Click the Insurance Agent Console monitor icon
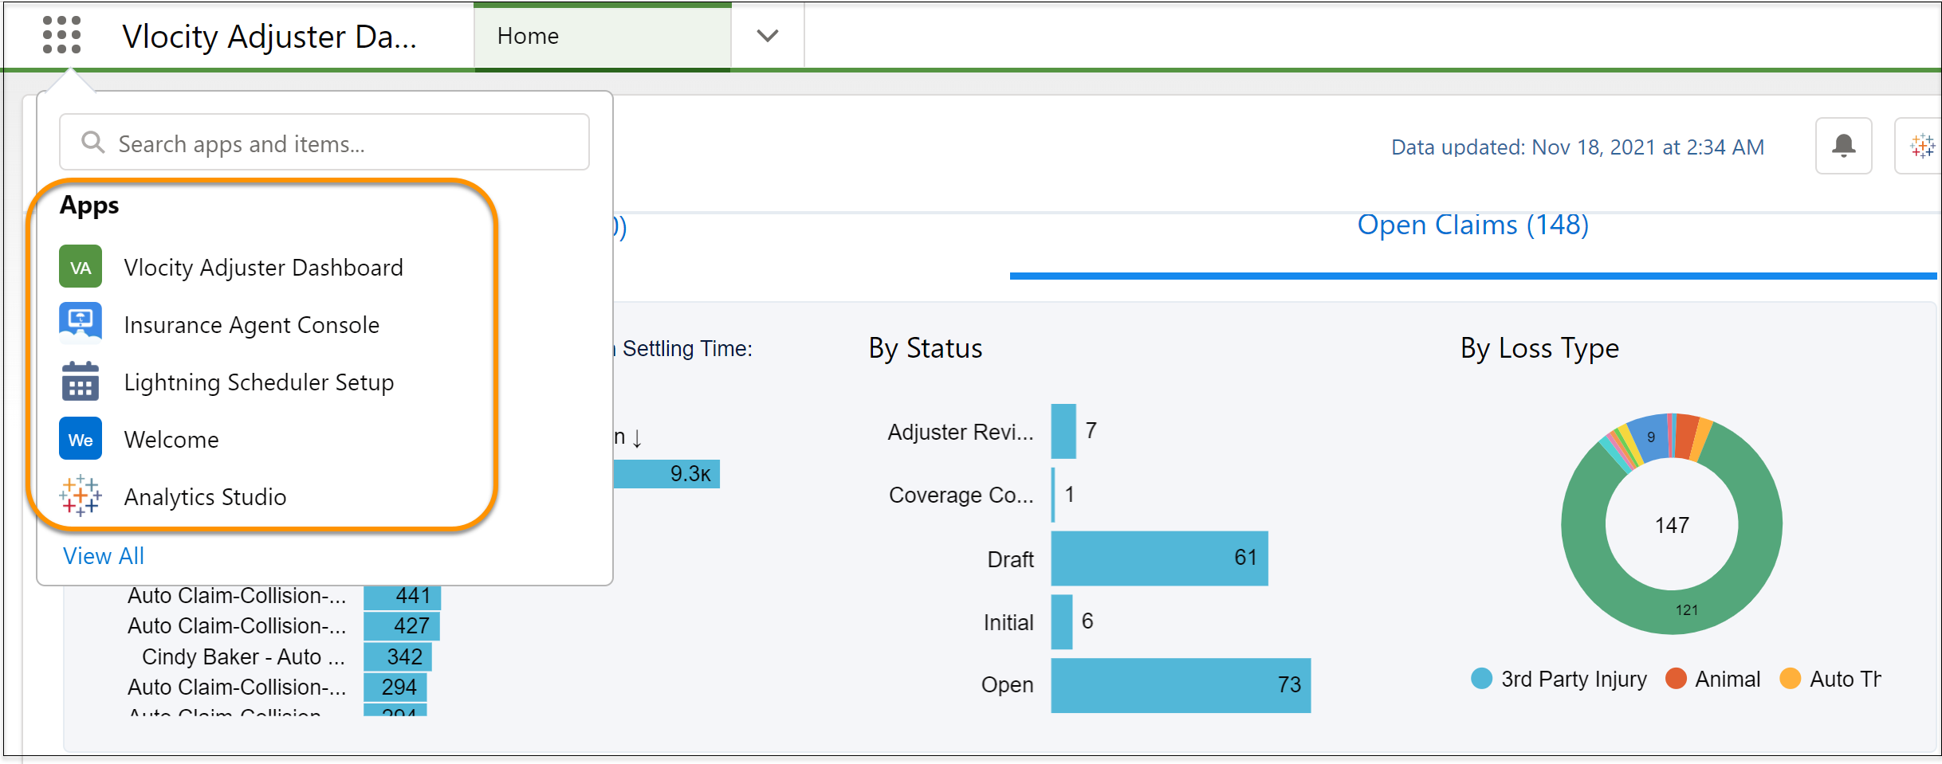 (81, 323)
